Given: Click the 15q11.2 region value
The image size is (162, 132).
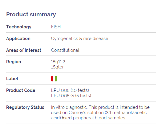Looking at the screenshot, I should tap(58, 62).
